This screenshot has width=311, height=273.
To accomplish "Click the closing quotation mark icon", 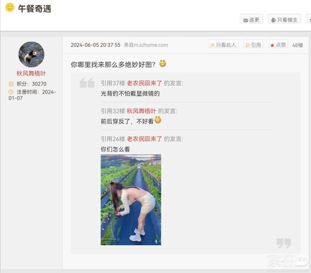I will pos(283,243).
